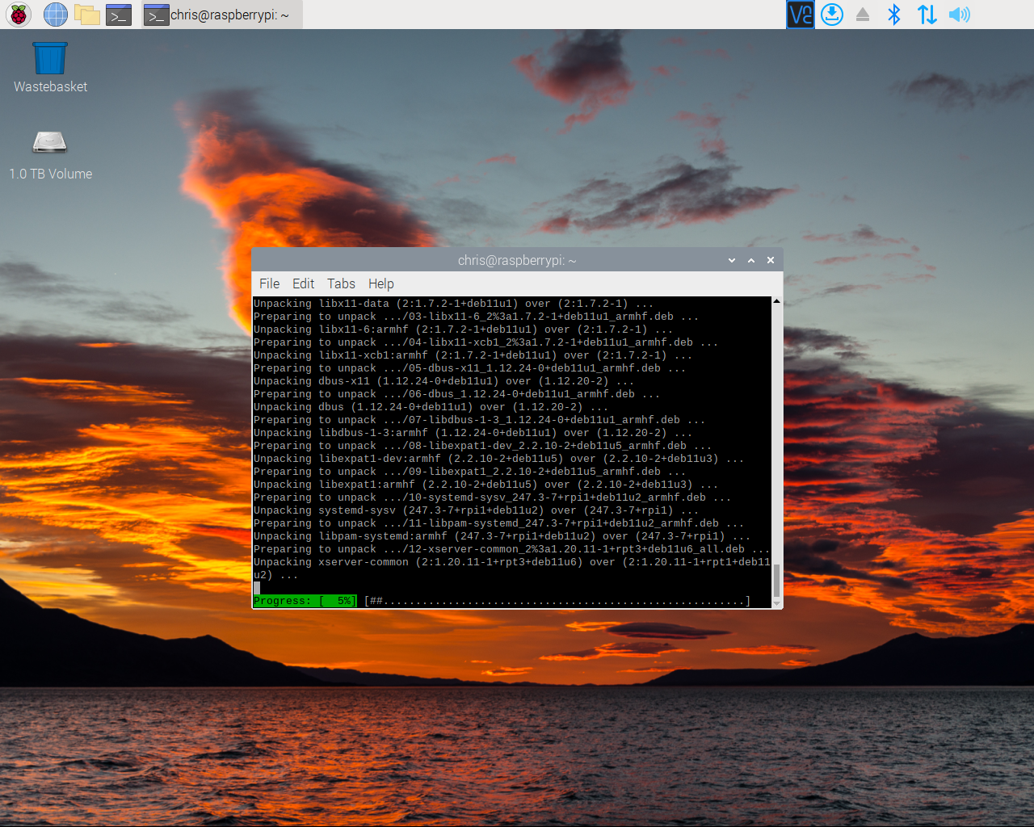Open the Tabs menu dropdown
1034x827 pixels.
[341, 283]
